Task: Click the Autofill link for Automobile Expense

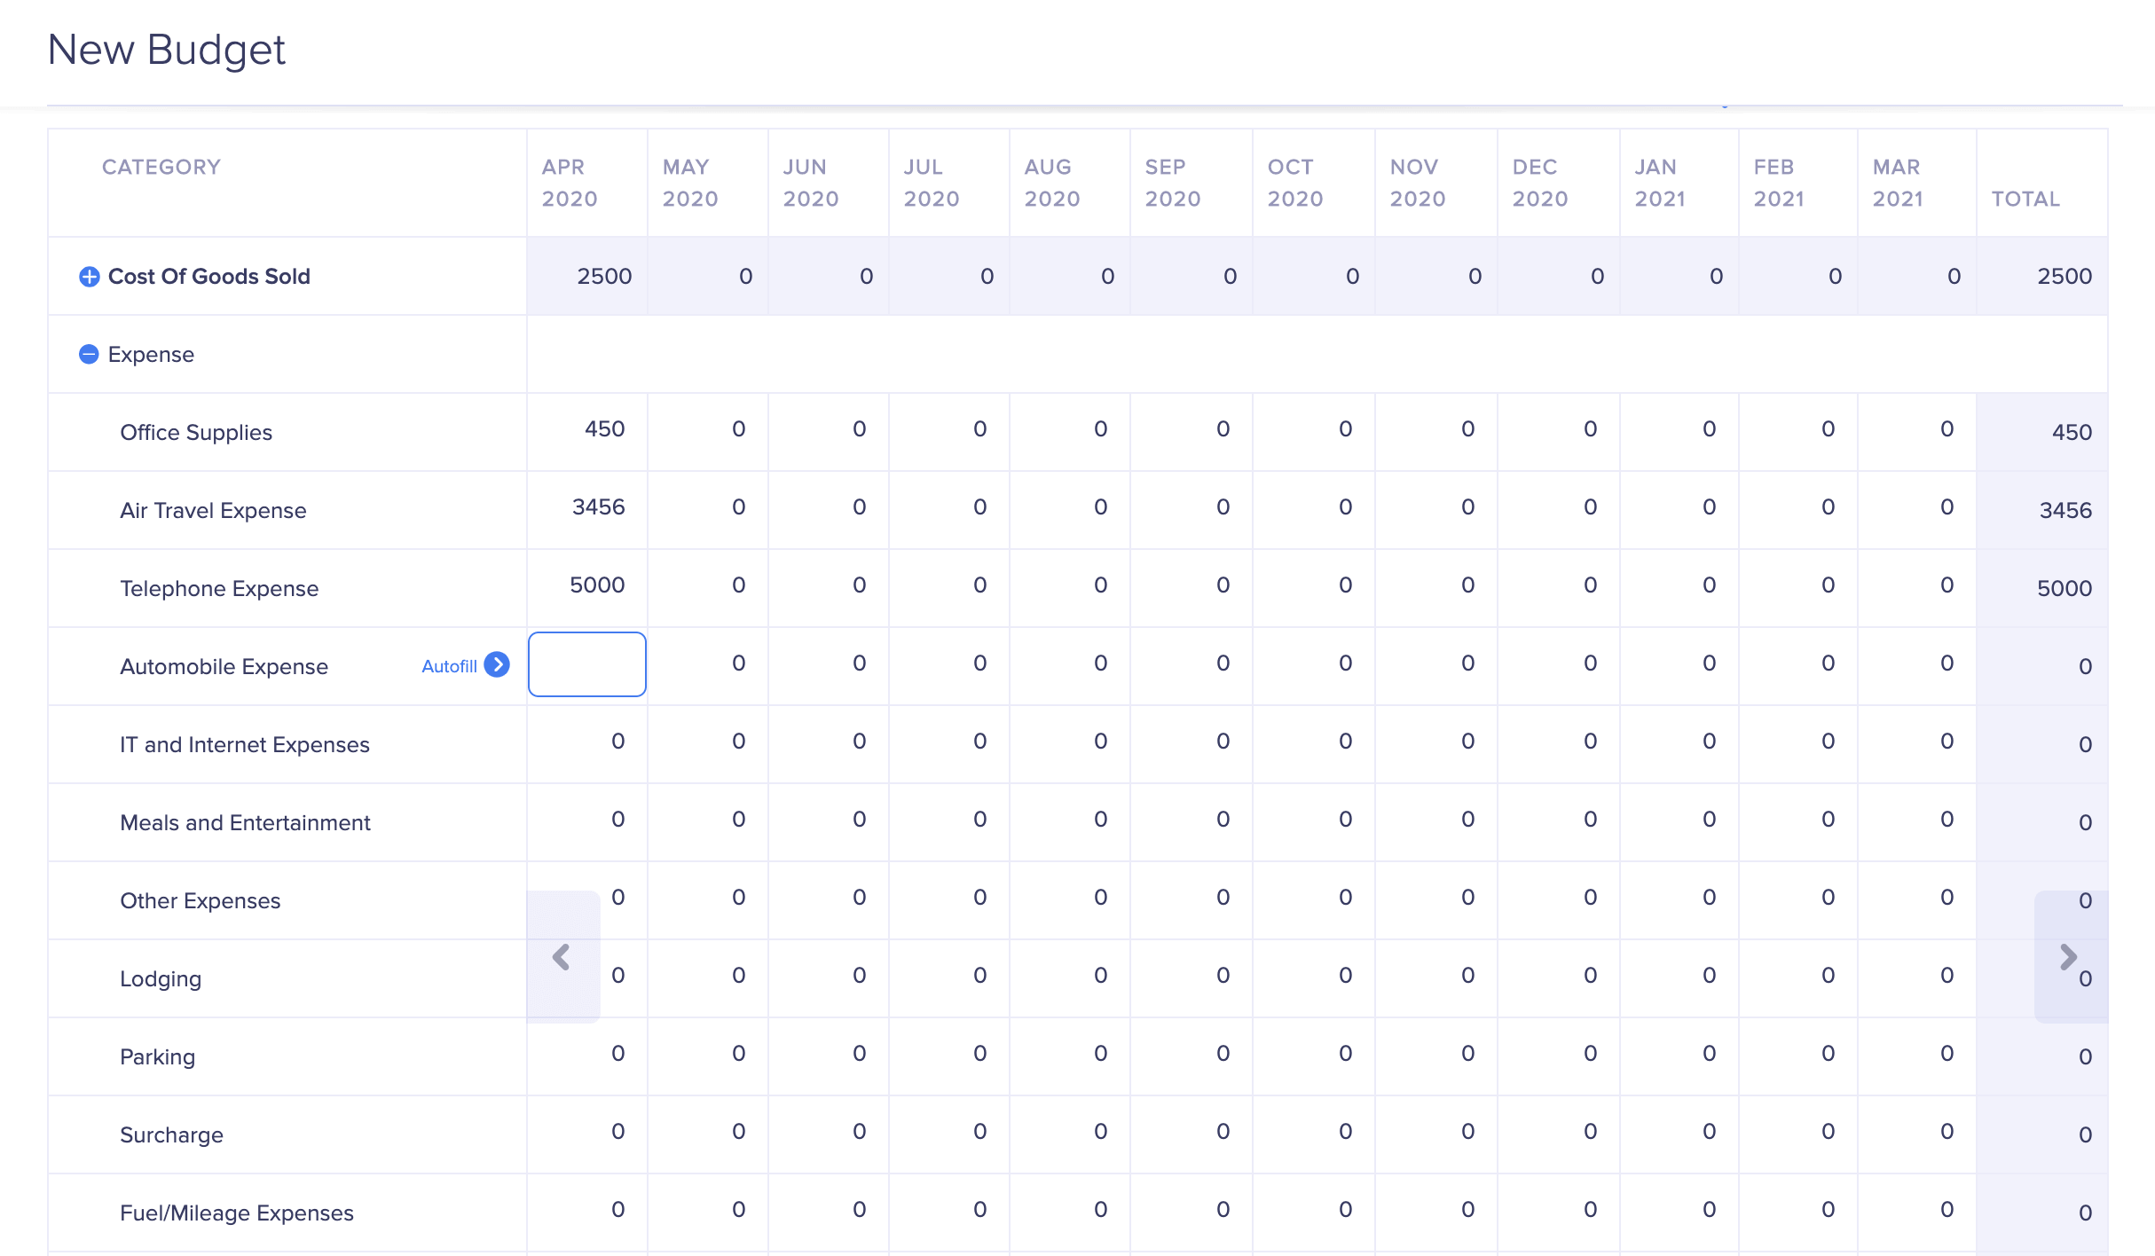Action: (449, 666)
